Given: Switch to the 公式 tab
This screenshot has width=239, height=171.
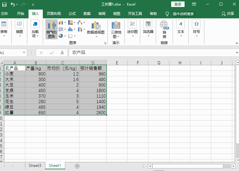Looking at the screenshot, I should click(x=72, y=14).
